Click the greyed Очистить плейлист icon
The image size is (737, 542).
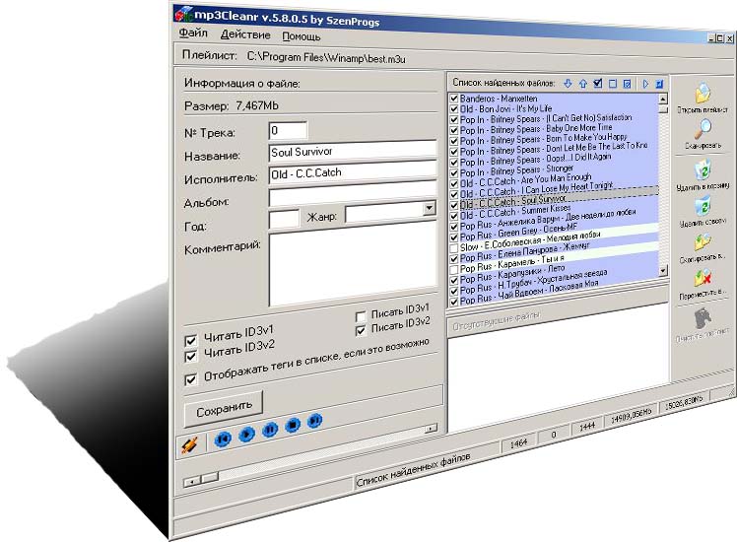(x=703, y=318)
